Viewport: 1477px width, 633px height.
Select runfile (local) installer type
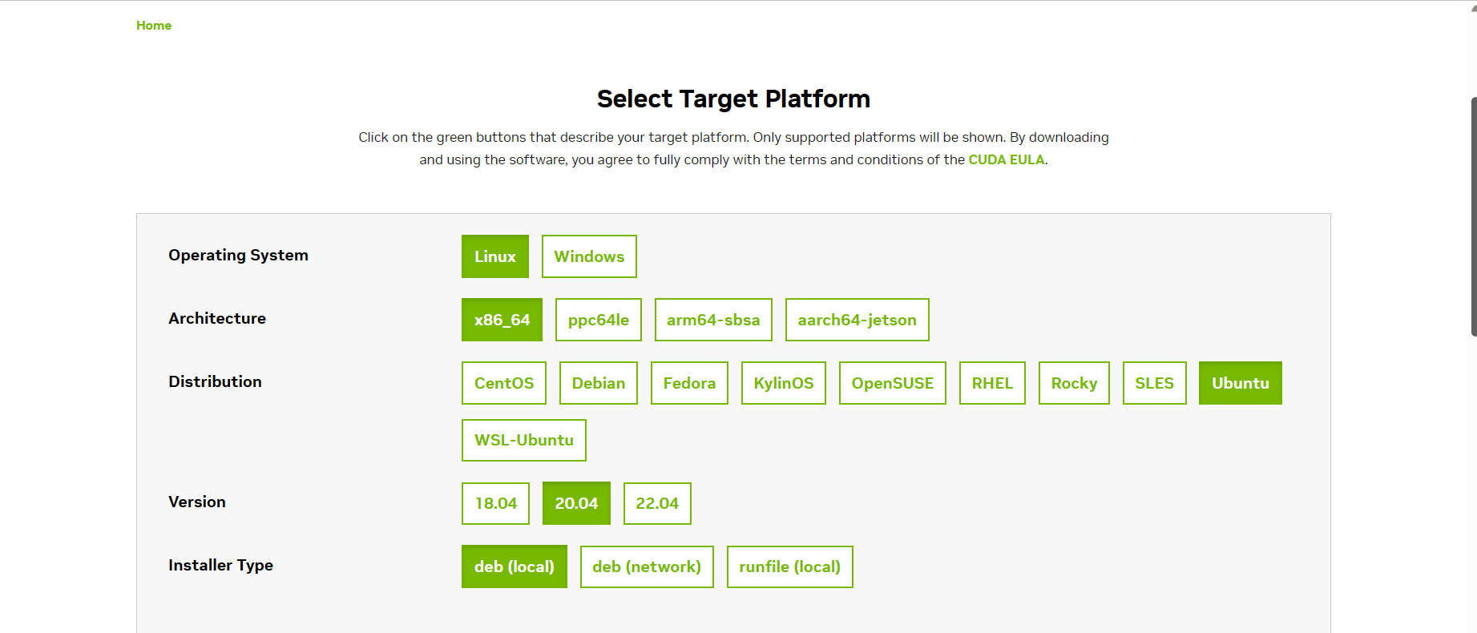[x=789, y=566]
